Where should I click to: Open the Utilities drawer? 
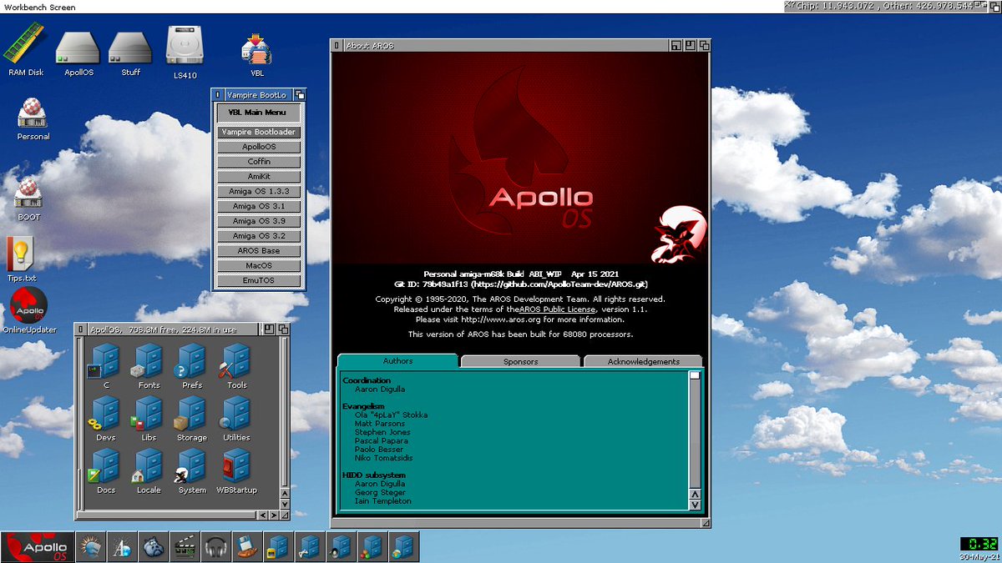pos(236,419)
